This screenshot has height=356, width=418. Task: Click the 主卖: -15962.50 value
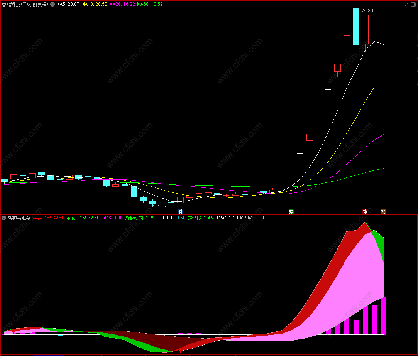(83, 218)
